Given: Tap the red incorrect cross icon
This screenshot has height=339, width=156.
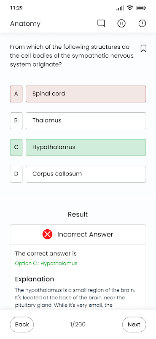Looking at the screenshot, I should 47,234.
